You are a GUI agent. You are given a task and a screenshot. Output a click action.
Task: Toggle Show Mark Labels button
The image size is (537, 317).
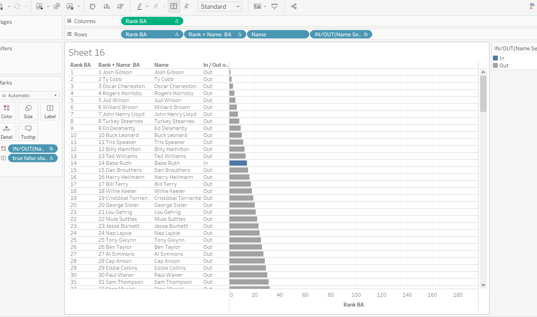[174, 7]
